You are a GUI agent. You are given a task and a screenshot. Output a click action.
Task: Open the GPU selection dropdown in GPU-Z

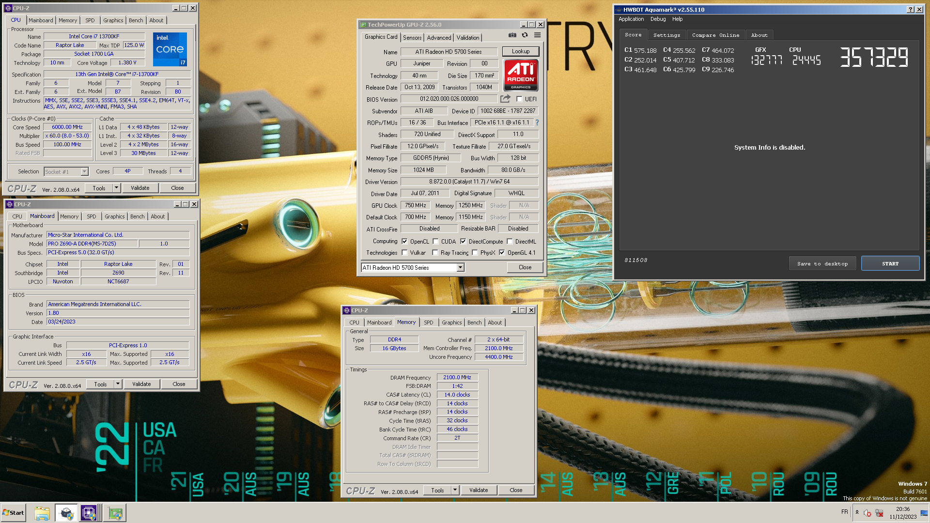[460, 267]
